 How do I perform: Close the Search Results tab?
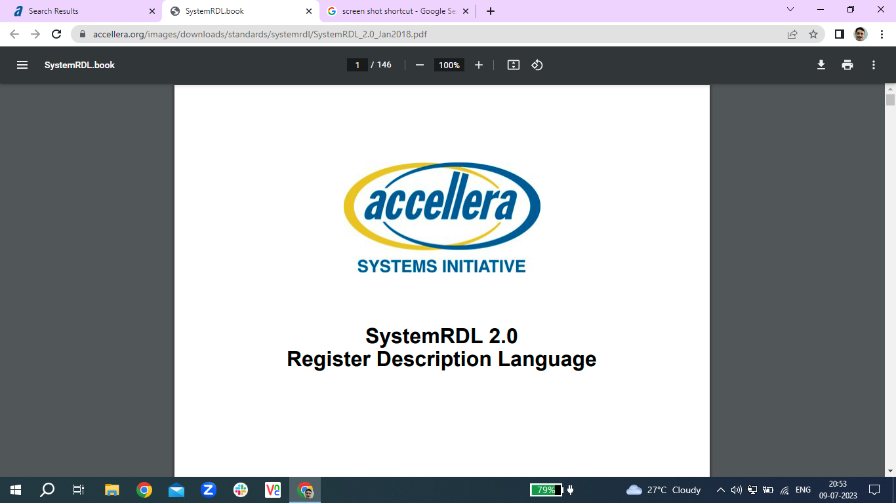click(x=152, y=11)
